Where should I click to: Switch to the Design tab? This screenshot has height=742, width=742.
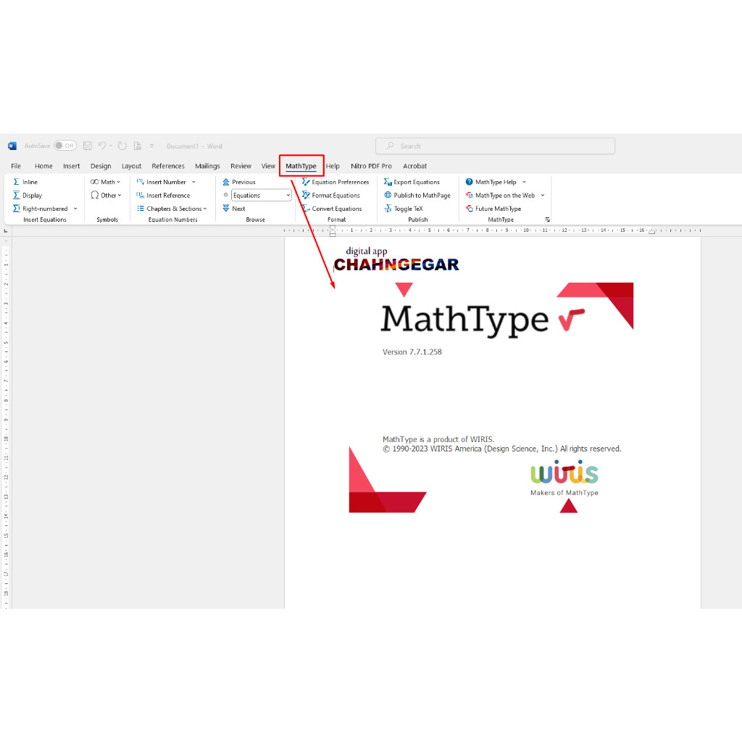pos(101,166)
